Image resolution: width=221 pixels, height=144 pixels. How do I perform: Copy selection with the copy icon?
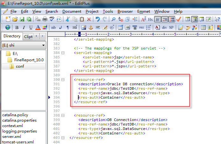click(x=75, y=19)
